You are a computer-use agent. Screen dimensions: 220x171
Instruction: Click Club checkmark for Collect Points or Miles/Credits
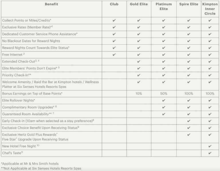114,20
